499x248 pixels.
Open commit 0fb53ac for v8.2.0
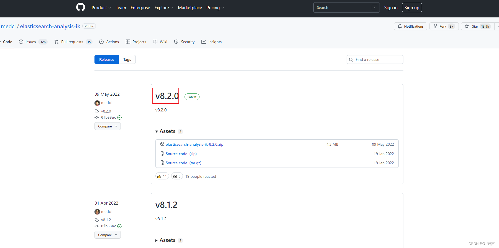click(108, 117)
